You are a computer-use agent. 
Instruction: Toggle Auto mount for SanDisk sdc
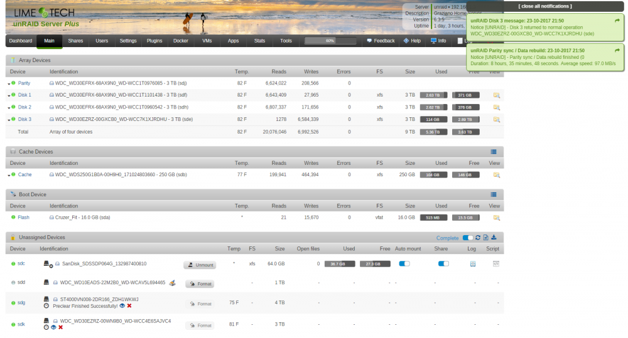point(404,263)
